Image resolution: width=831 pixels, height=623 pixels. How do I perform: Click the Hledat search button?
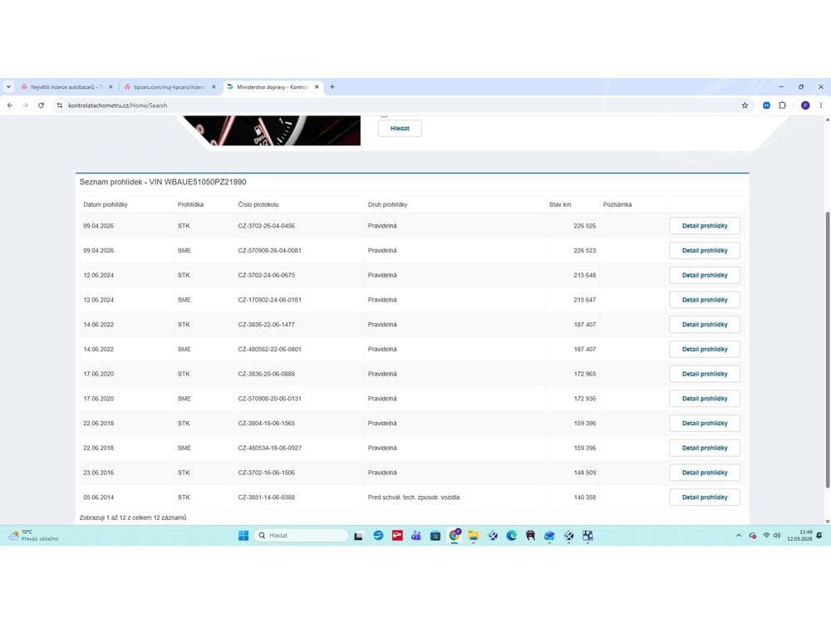(x=400, y=128)
